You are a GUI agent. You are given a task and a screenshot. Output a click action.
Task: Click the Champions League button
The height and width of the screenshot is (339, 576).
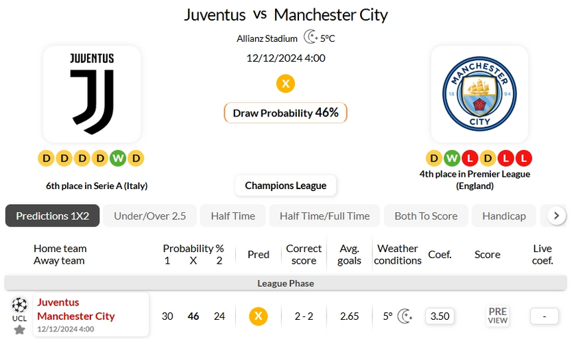285,186
